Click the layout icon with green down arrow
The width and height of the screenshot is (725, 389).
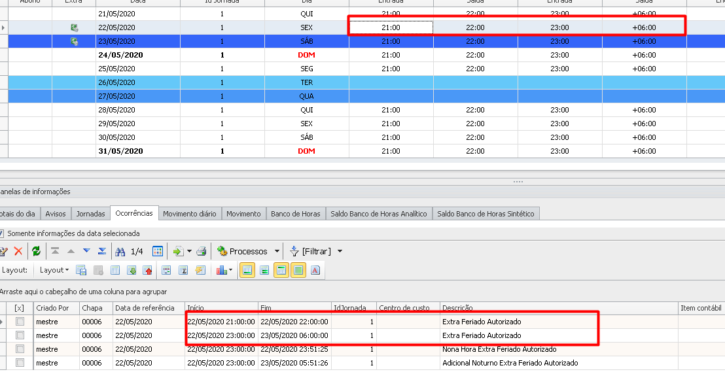coord(132,270)
